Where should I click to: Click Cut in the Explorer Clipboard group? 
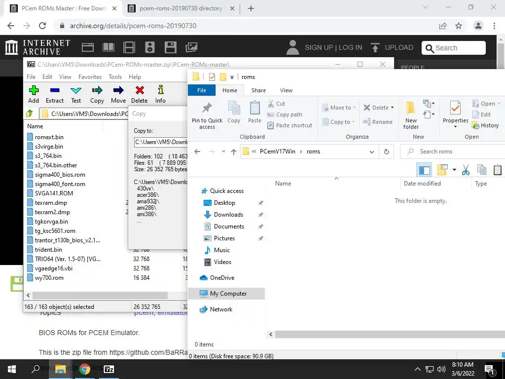tap(276, 104)
